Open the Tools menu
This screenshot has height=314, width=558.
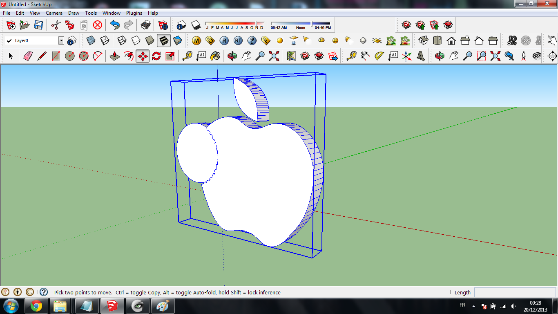(x=91, y=13)
